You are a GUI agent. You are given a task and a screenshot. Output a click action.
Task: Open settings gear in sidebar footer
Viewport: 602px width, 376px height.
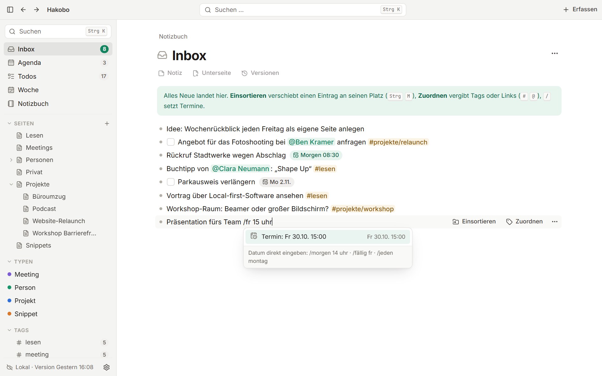tap(107, 367)
